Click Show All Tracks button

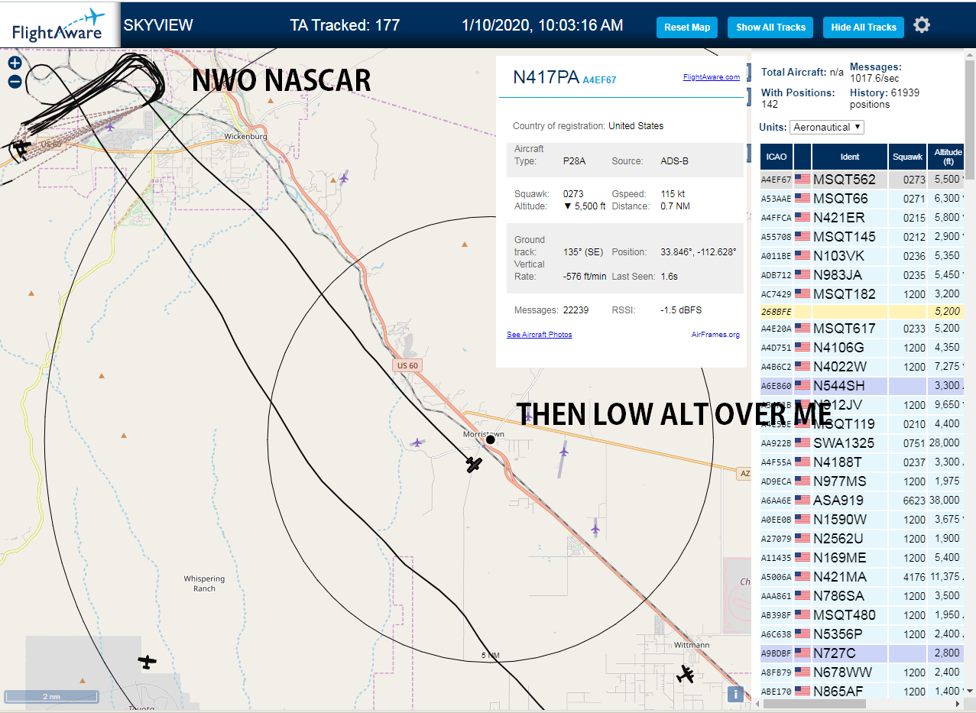click(770, 28)
